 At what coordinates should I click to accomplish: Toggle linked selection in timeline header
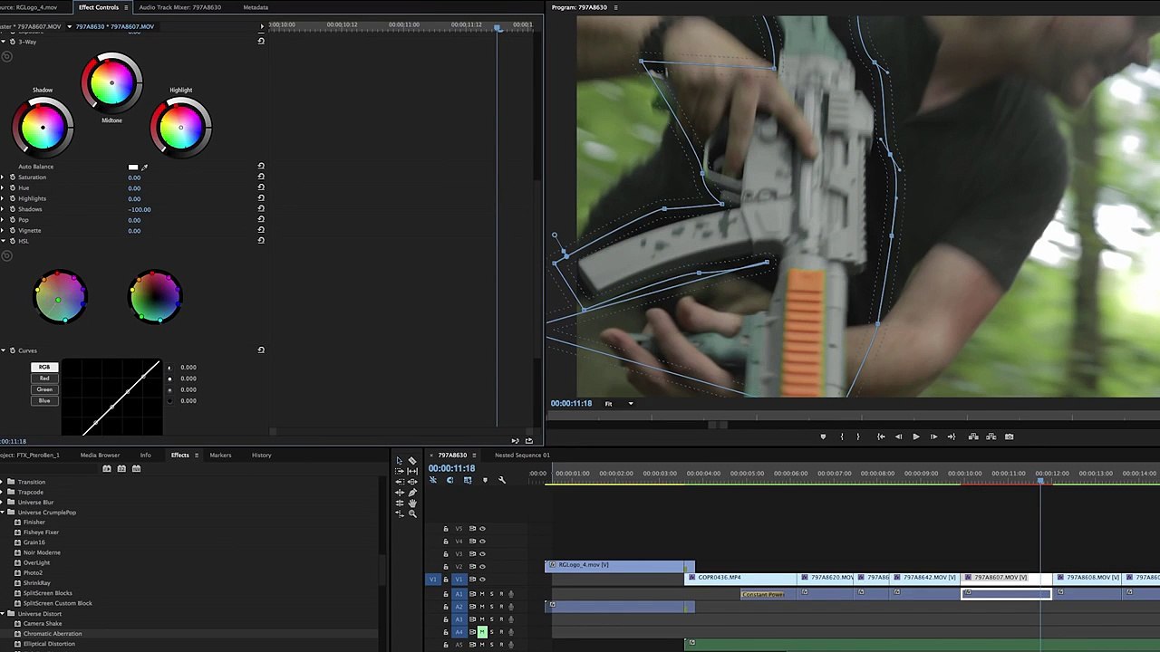[468, 480]
